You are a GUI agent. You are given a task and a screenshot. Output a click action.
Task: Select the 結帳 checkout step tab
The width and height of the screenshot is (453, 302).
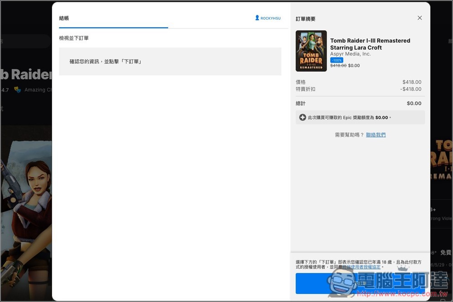point(64,18)
